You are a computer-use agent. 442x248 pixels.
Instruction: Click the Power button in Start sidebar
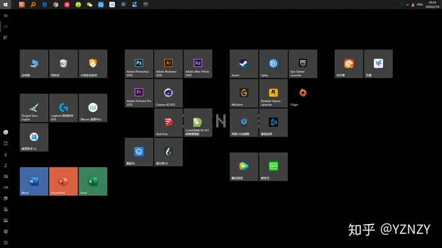click(6, 242)
